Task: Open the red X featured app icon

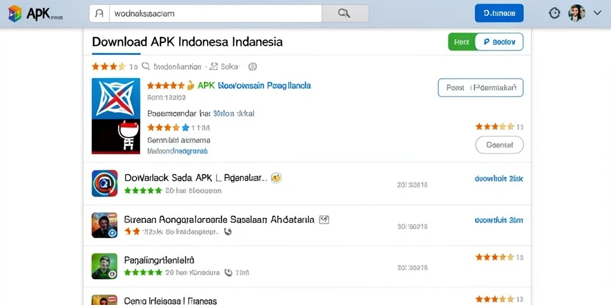Action: [x=116, y=116]
